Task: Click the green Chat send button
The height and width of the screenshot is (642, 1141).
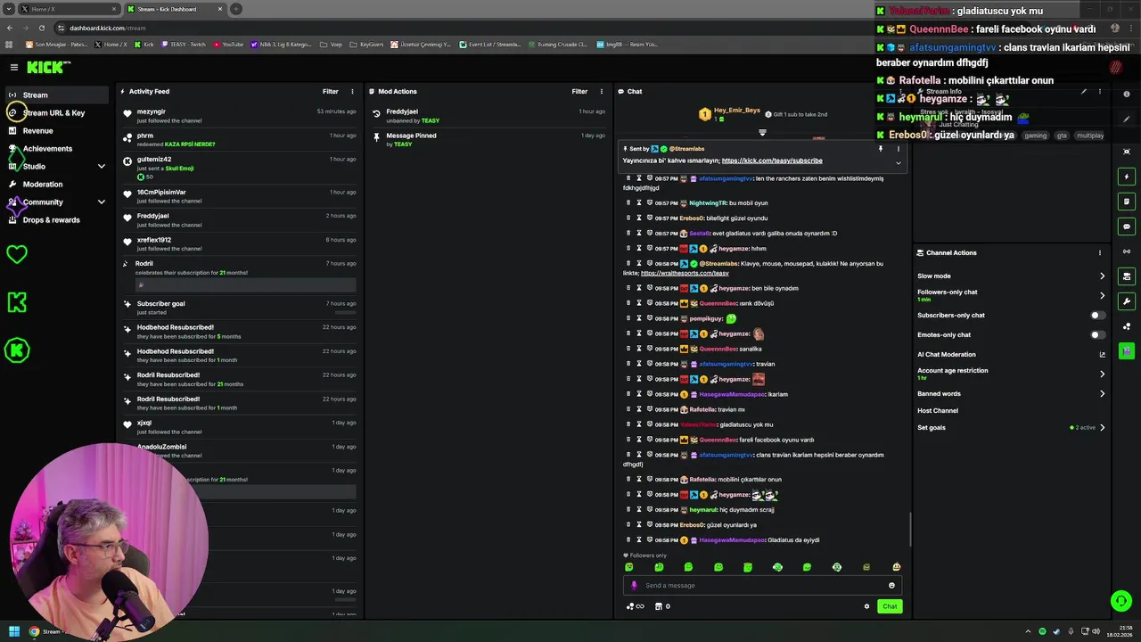Action: pyautogui.click(x=890, y=606)
